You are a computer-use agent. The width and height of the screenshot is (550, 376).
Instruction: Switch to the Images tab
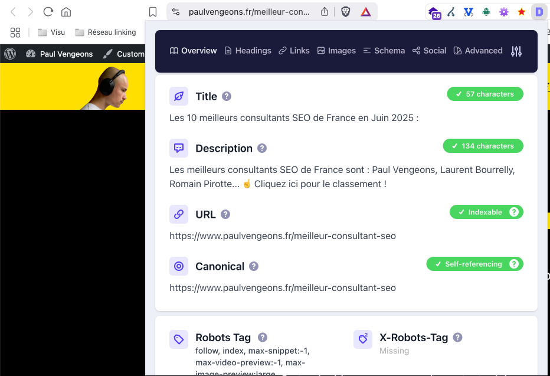[x=336, y=51]
